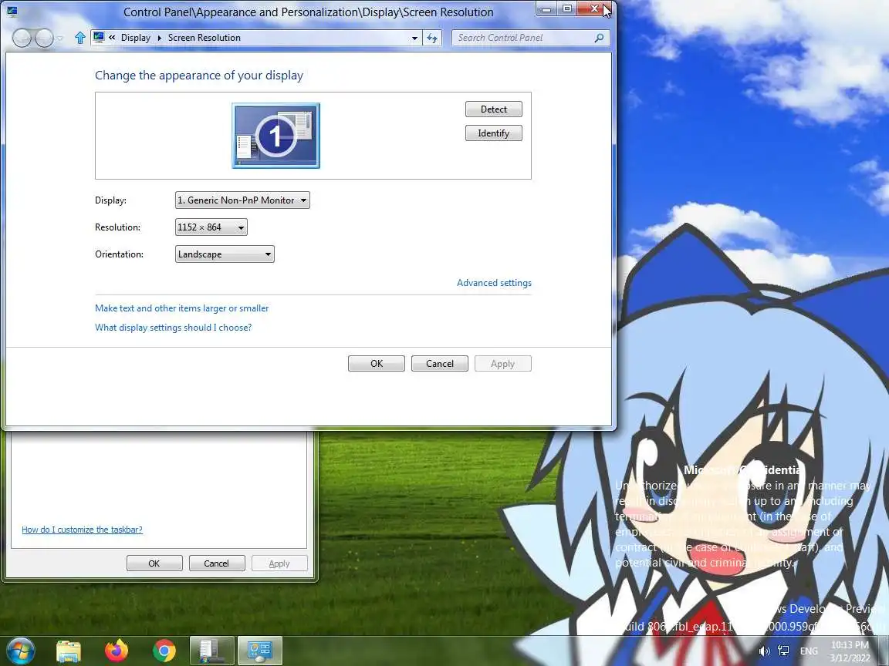Click the search magnifier icon
Viewport: 889px width, 666px height.
tap(600, 38)
